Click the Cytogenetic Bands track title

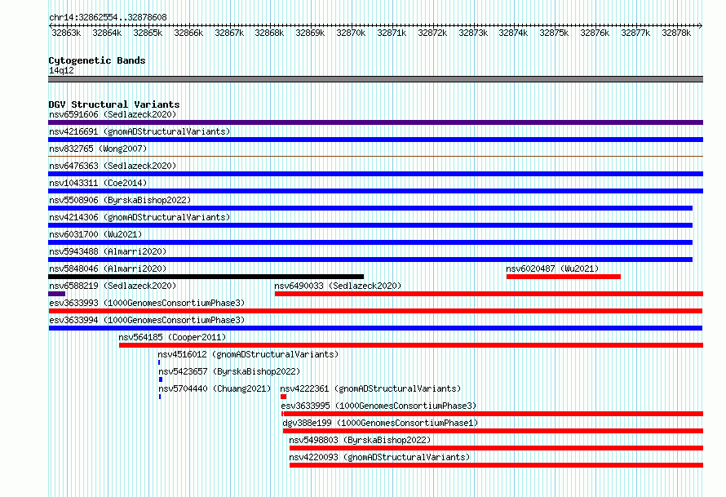[x=97, y=60]
